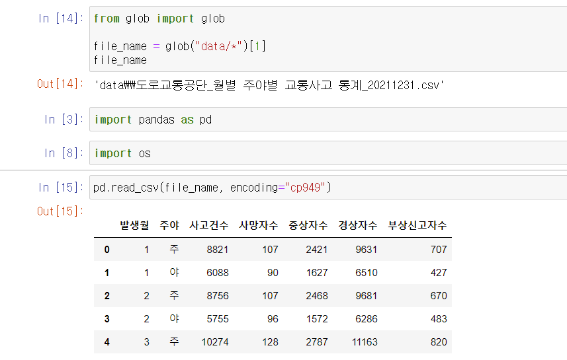The height and width of the screenshot is (360, 567).
Task: Click the 8821 accident count cell
Action: pos(217,250)
